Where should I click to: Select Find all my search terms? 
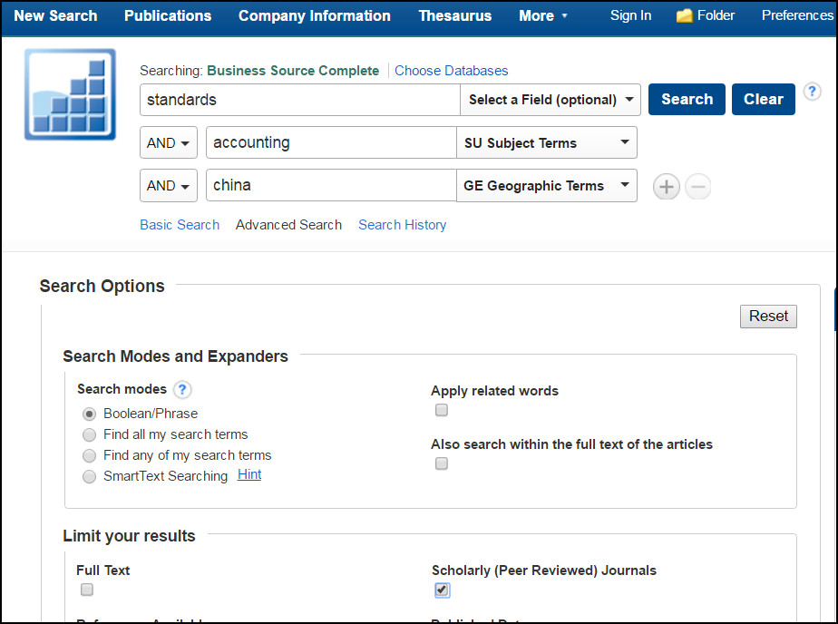pyautogui.click(x=89, y=434)
